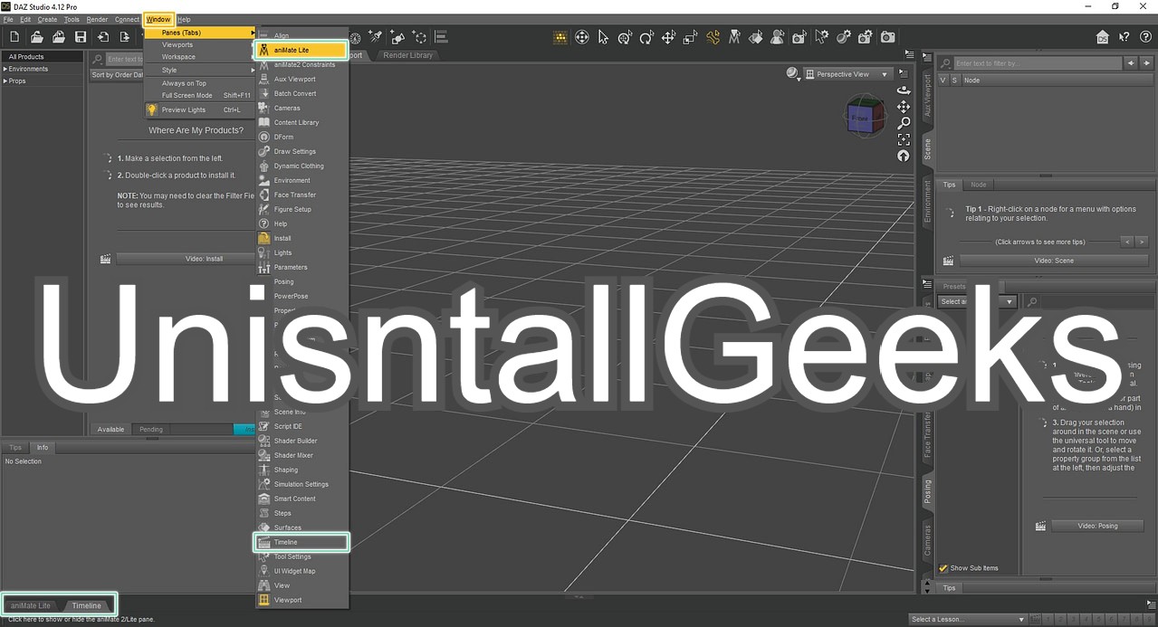This screenshot has height=627, width=1158.
Task: Click the next tip arrow button
Action: click(1142, 242)
